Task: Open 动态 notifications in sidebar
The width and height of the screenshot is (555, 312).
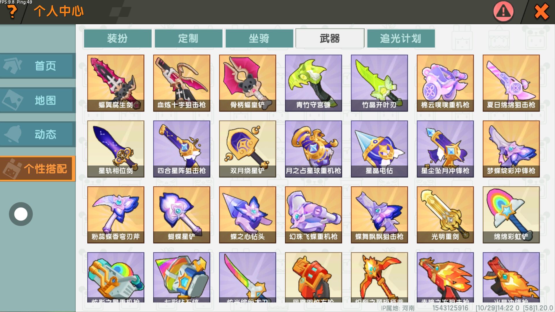Action: [x=38, y=134]
